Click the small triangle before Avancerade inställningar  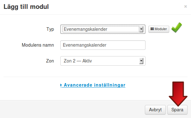coord(61,85)
